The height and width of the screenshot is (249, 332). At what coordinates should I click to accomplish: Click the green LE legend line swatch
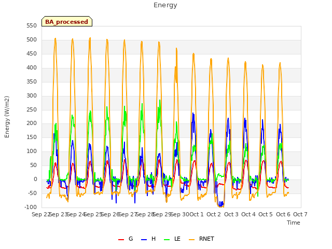167,240
